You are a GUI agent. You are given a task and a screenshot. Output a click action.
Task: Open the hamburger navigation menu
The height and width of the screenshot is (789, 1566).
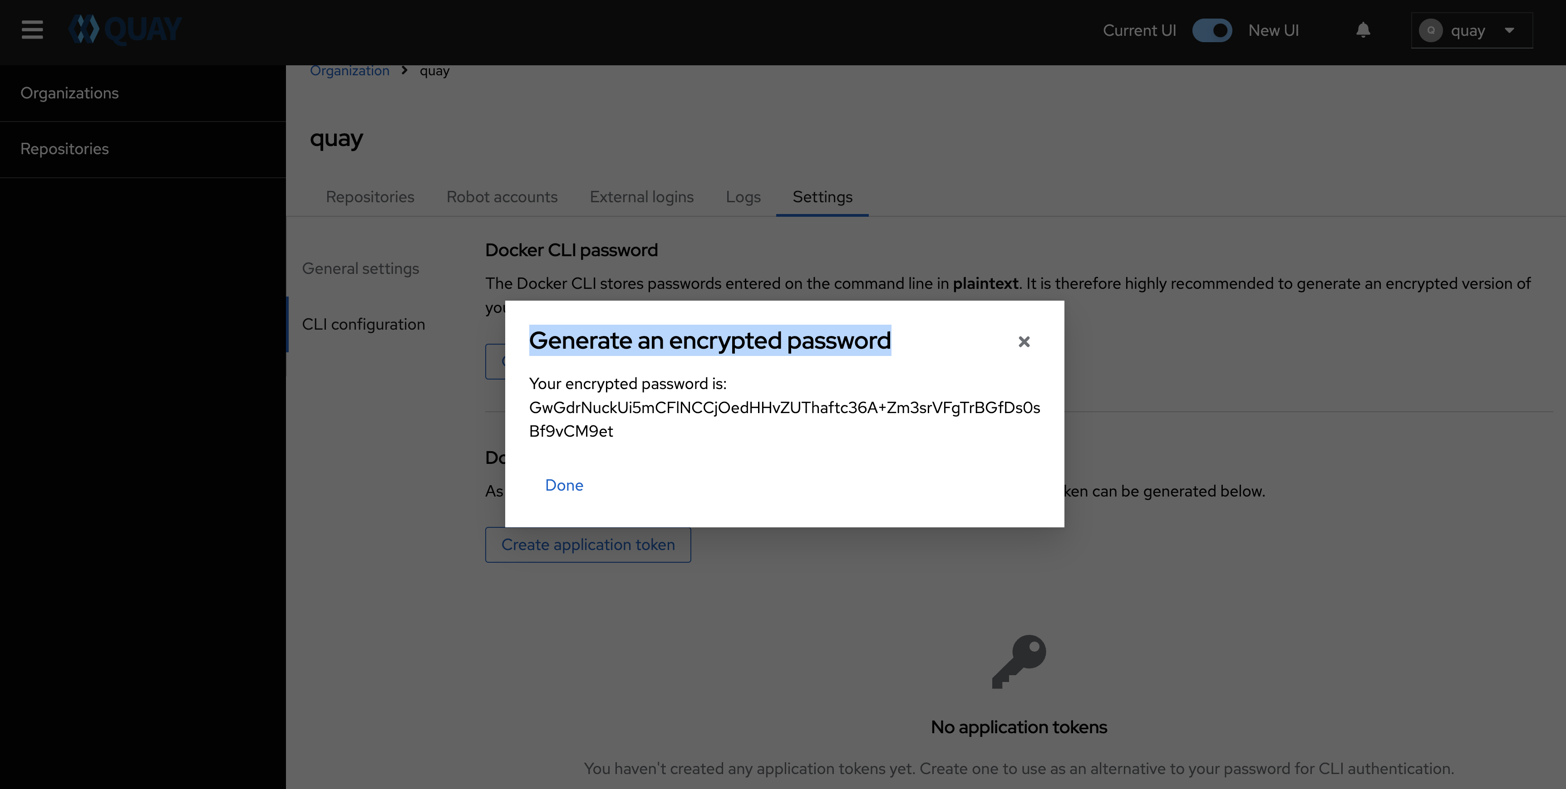32,30
